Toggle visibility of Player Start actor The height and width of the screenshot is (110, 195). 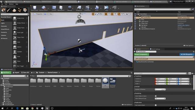pos(135,23)
